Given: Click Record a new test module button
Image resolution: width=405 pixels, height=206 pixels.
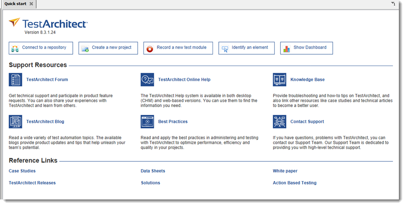Looking at the screenshot, I should coord(178,48).
